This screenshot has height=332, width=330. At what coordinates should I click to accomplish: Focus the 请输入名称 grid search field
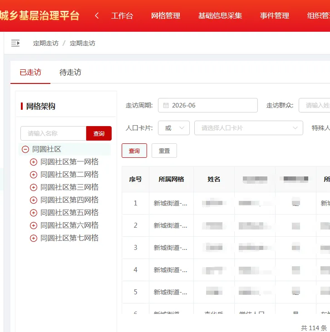[x=54, y=133]
